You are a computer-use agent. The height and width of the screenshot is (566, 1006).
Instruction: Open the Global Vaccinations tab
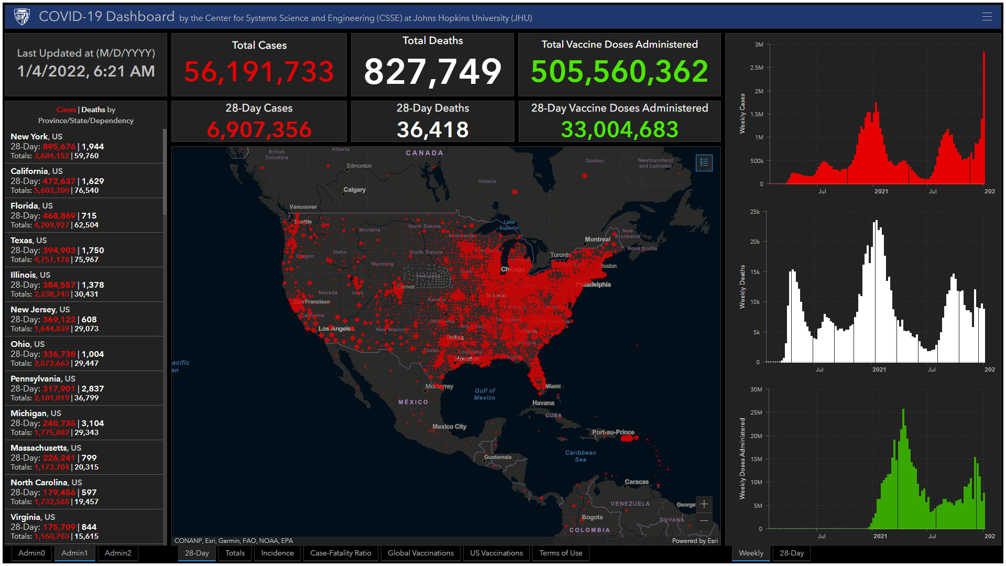pos(421,553)
